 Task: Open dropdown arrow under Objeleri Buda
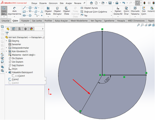coord(48,17)
